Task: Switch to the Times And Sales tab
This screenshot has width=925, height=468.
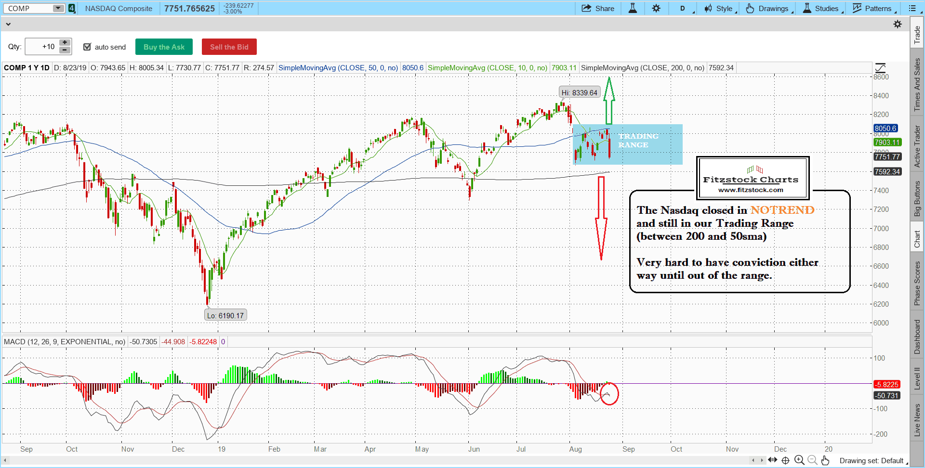Action: [917, 85]
